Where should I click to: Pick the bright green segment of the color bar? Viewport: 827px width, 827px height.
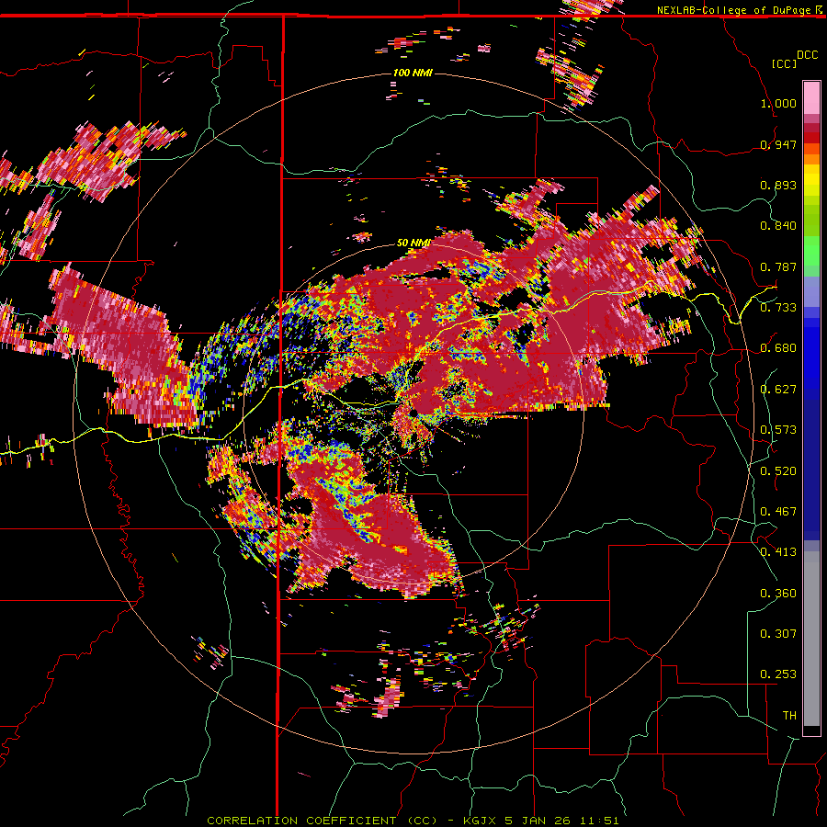pos(811,251)
